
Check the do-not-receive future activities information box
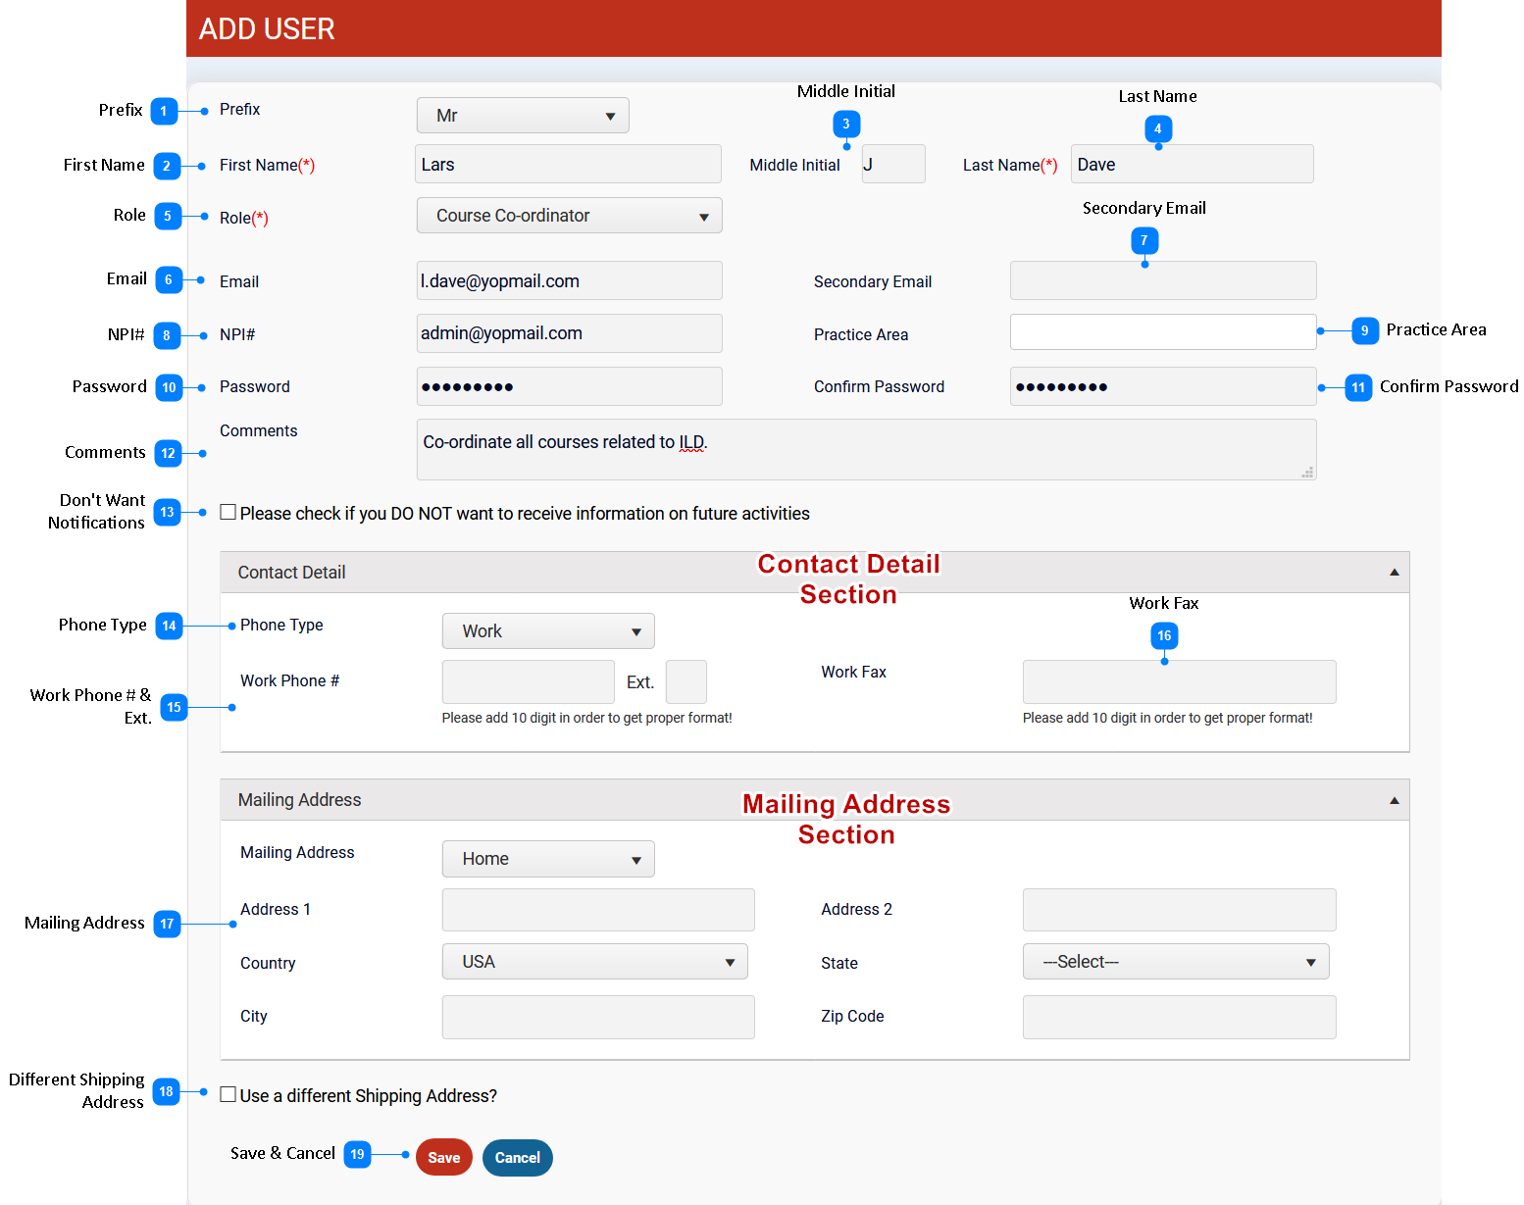pos(229,512)
